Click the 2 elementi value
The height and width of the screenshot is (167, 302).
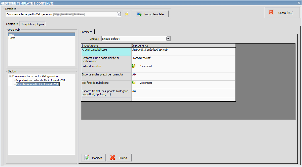tap(146, 83)
